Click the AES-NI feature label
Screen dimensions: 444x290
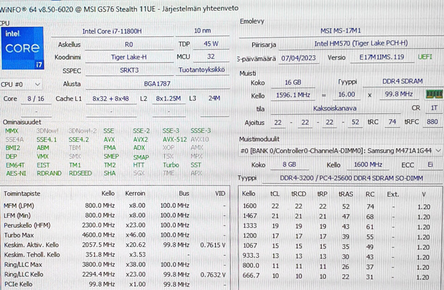pyautogui.click(x=16, y=174)
